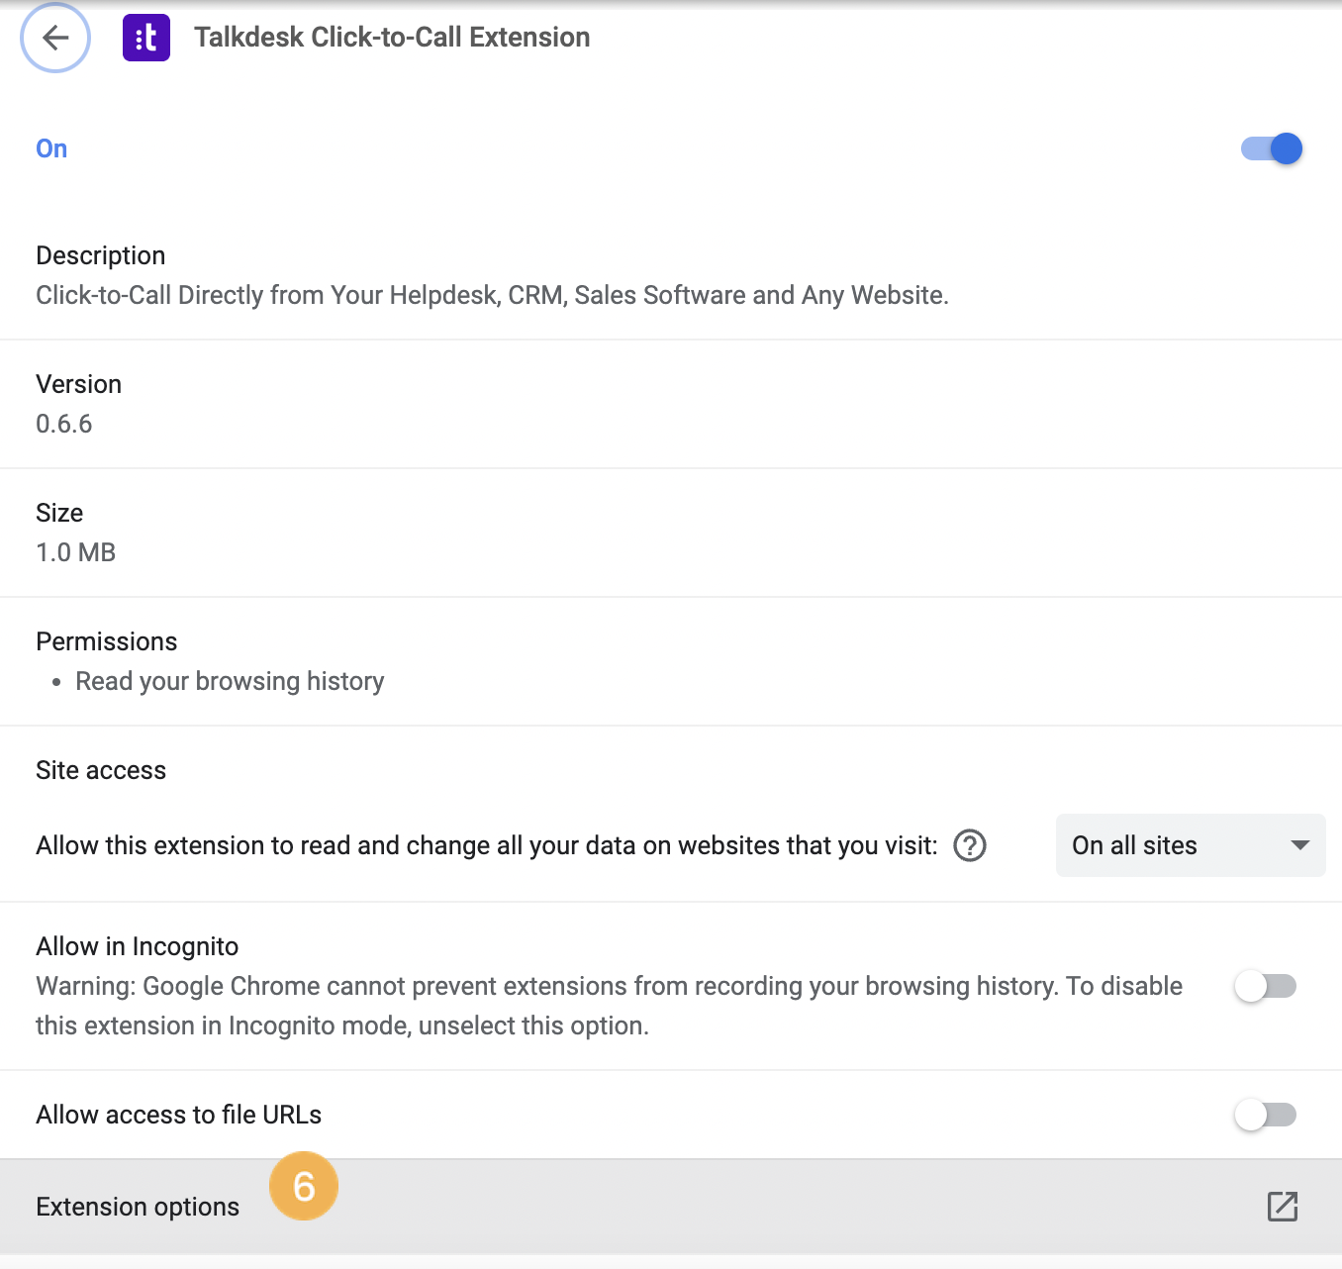Click the Permissions heading

pyautogui.click(x=107, y=641)
